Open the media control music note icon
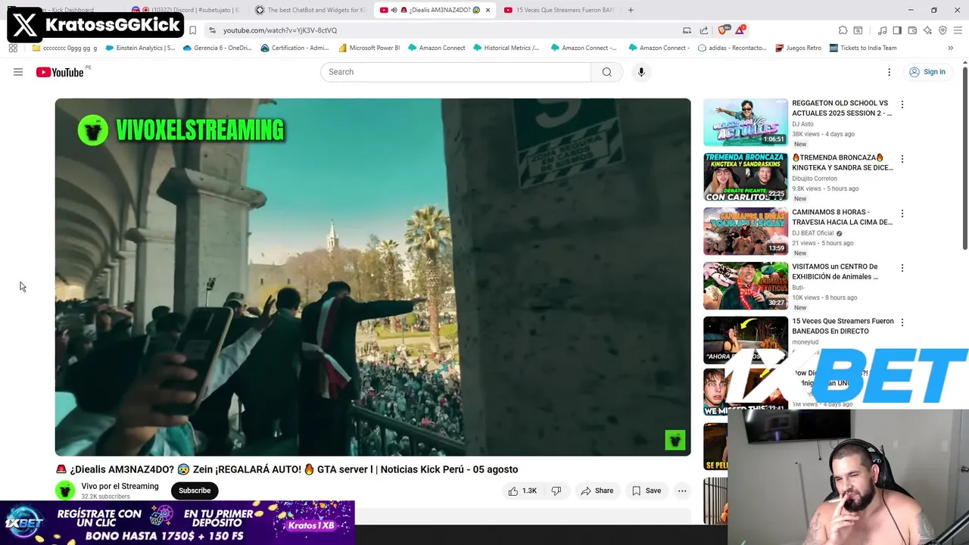The image size is (969, 545). [882, 30]
